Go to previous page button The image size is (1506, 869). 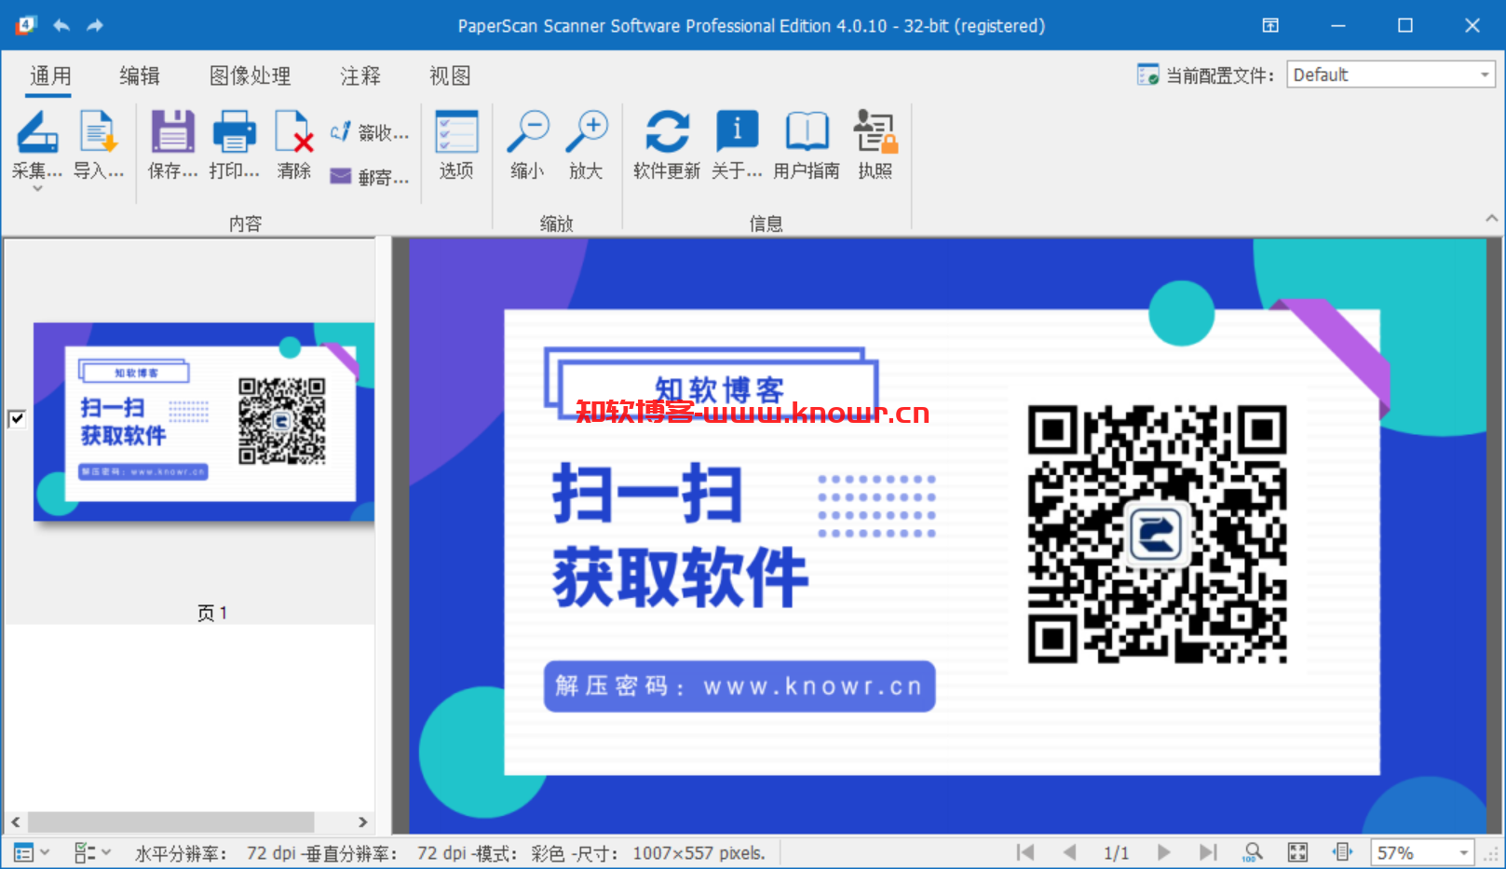(x=1069, y=852)
